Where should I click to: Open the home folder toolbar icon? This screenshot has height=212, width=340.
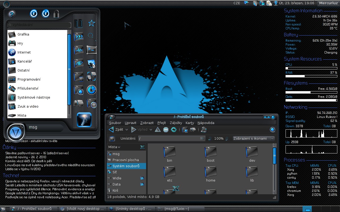(185, 130)
